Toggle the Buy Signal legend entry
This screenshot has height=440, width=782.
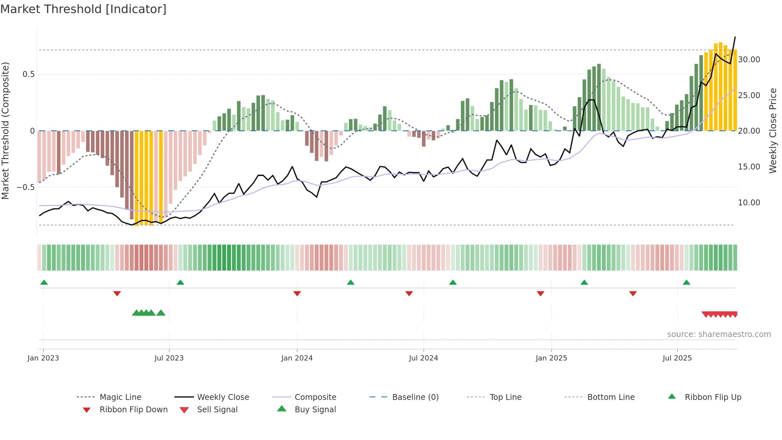pyautogui.click(x=306, y=409)
